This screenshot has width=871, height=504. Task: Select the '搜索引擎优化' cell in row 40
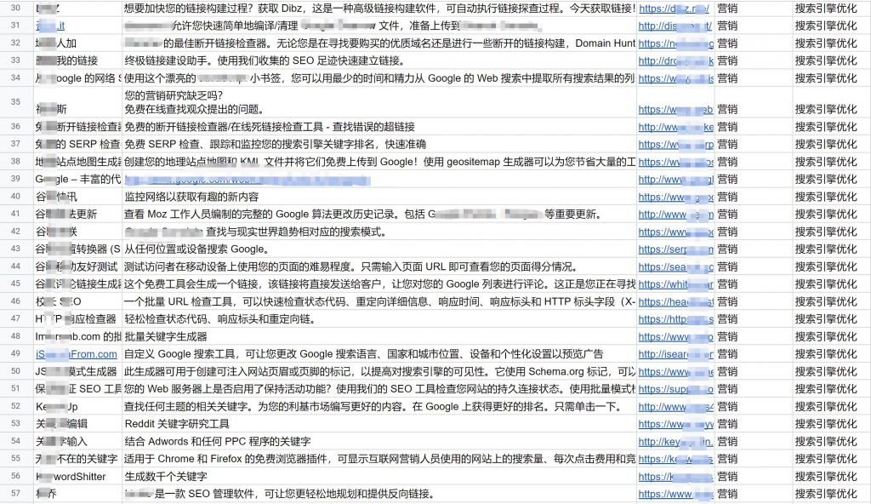click(x=832, y=197)
